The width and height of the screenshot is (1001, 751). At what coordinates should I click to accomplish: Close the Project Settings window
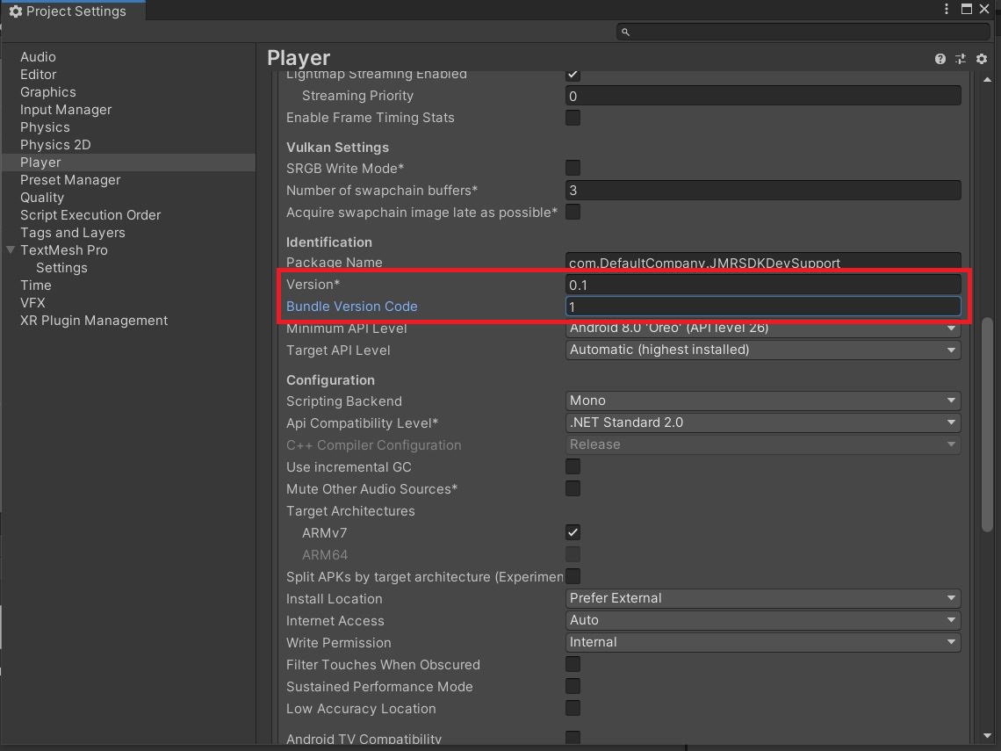(x=987, y=10)
